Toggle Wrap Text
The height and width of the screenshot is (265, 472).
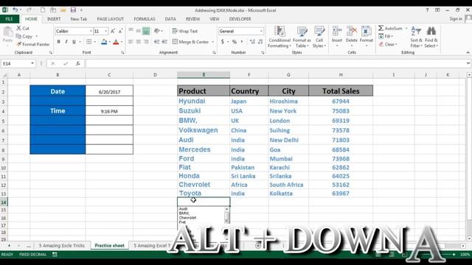pos(185,31)
